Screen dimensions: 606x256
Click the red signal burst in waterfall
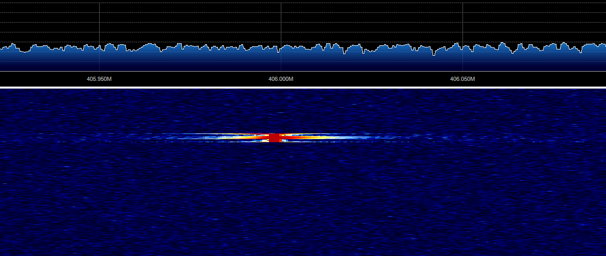point(274,138)
